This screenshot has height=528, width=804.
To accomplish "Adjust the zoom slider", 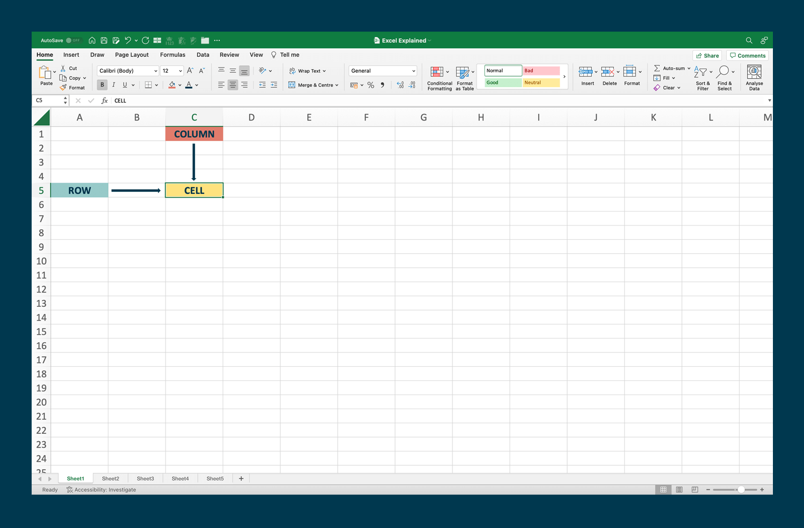I will point(741,489).
